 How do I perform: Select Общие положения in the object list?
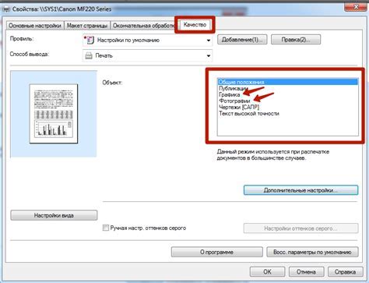point(288,82)
